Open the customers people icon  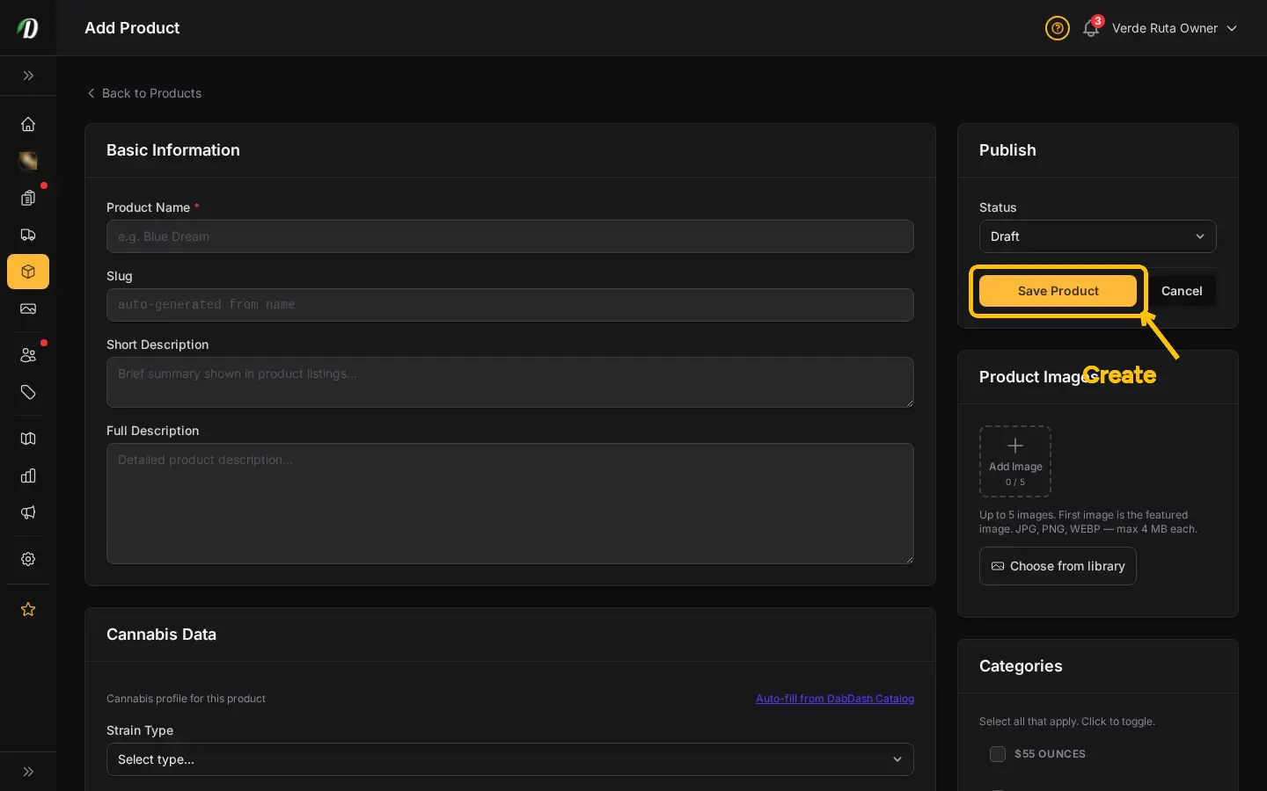coord(28,355)
